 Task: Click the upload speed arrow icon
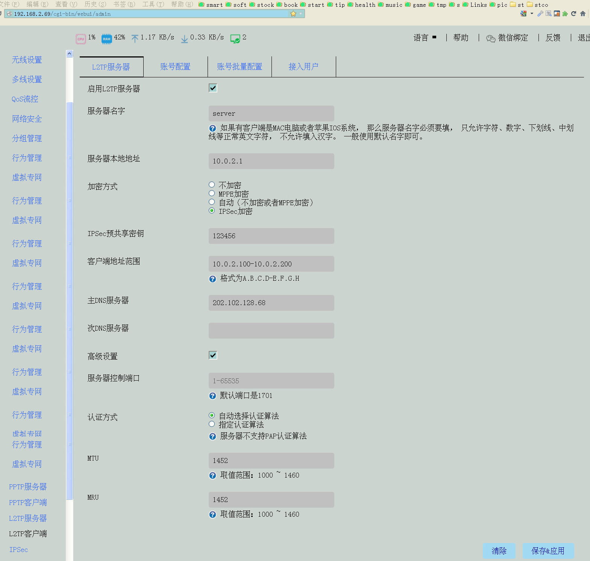pyautogui.click(x=135, y=38)
